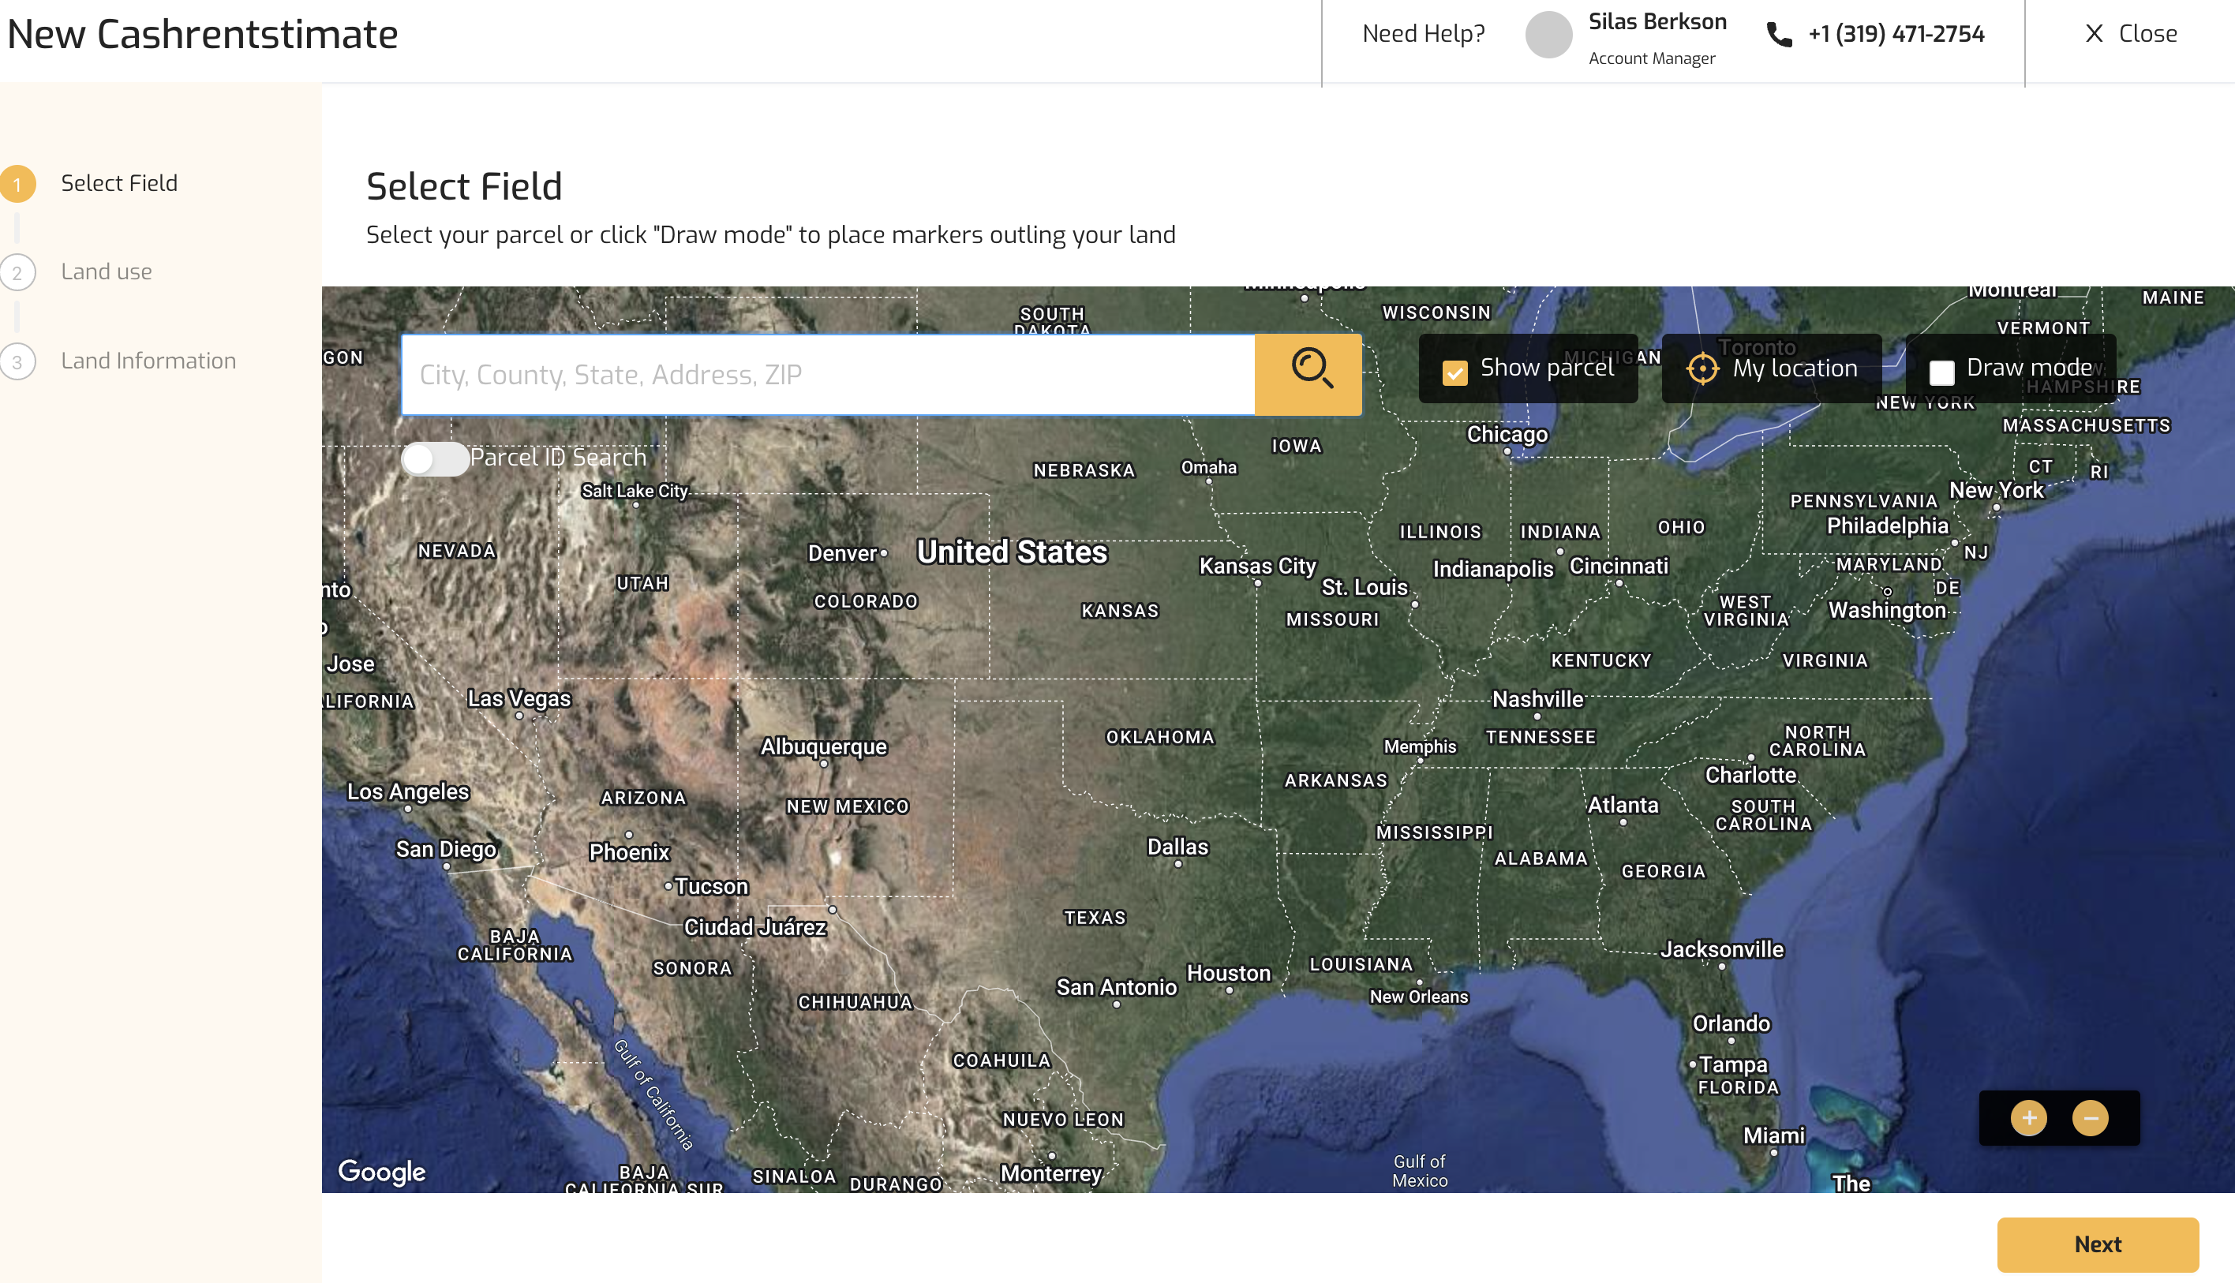Viewport: 2235px width, 1283px height.
Task: Open the Land Information step
Action: (x=148, y=361)
